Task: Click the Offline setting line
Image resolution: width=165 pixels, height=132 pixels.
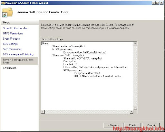Action: (95, 67)
